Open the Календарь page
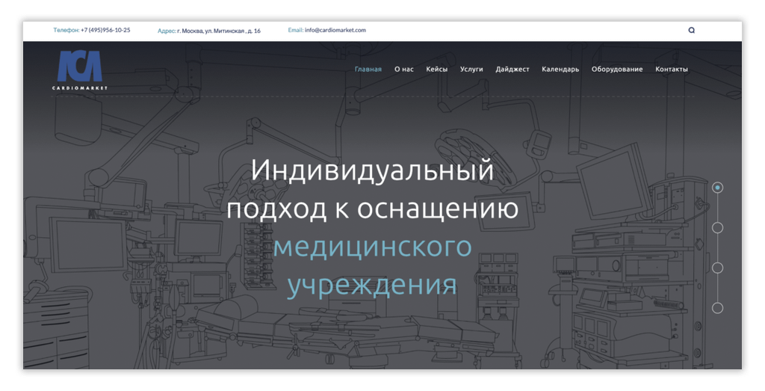The width and height of the screenshot is (765, 391). (x=560, y=70)
